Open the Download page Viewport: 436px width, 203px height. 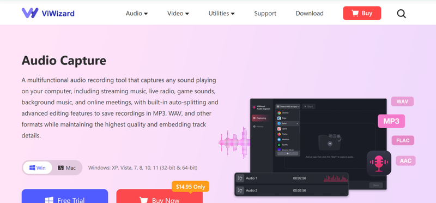[x=310, y=13]
